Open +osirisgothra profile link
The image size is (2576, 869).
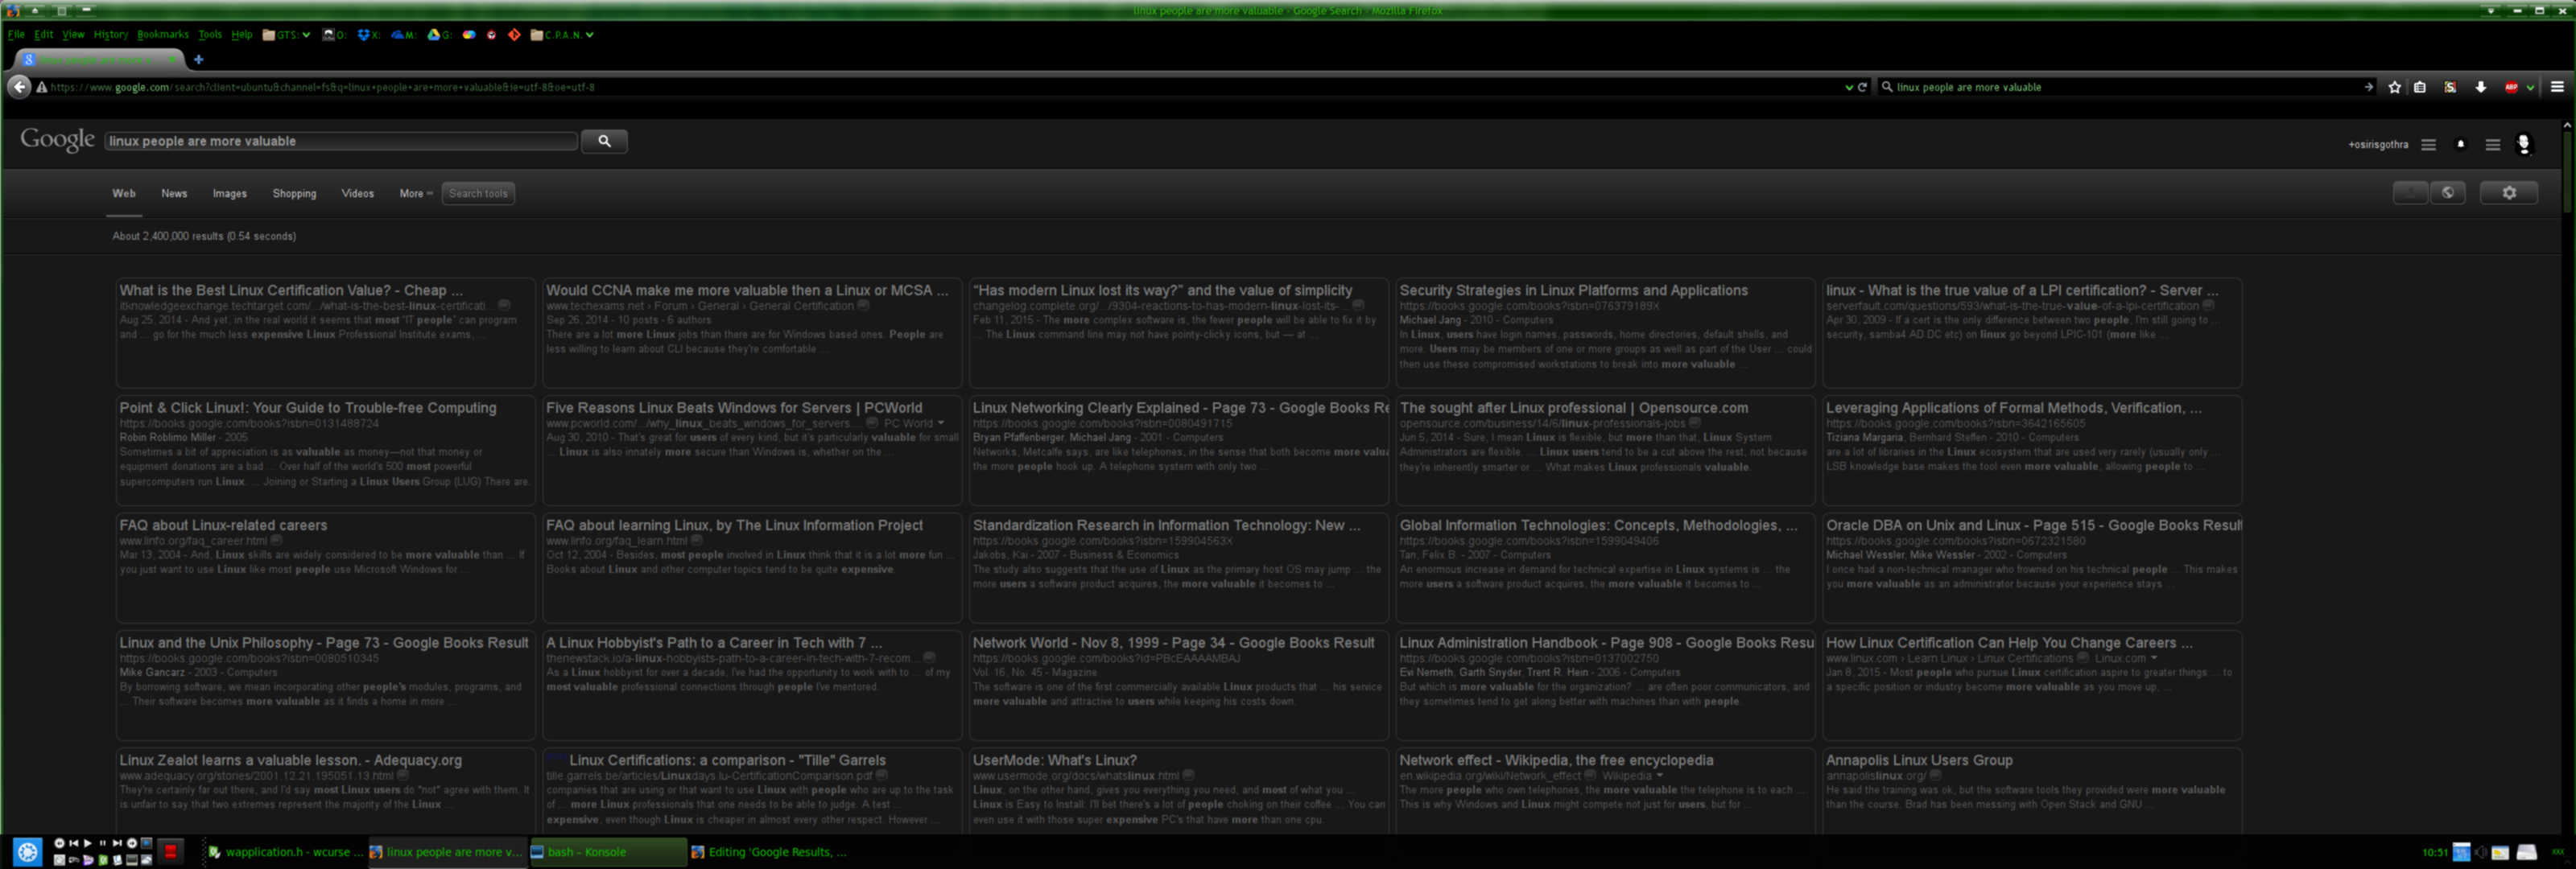tap(2378, 144)
